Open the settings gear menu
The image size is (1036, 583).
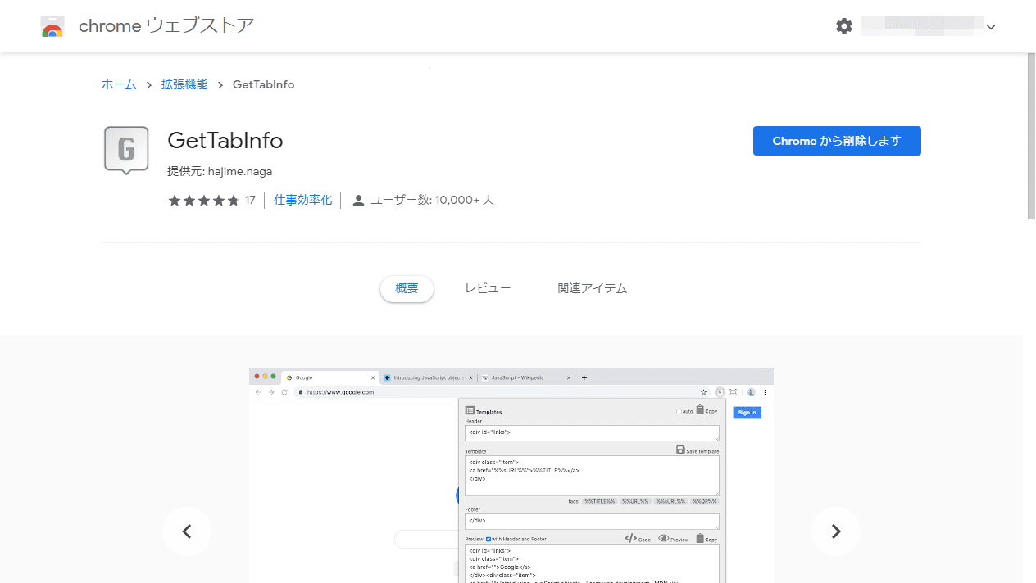[844, 26]
